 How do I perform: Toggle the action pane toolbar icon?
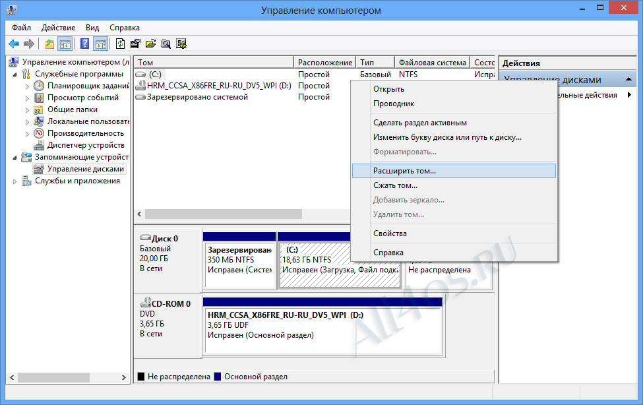100,44
